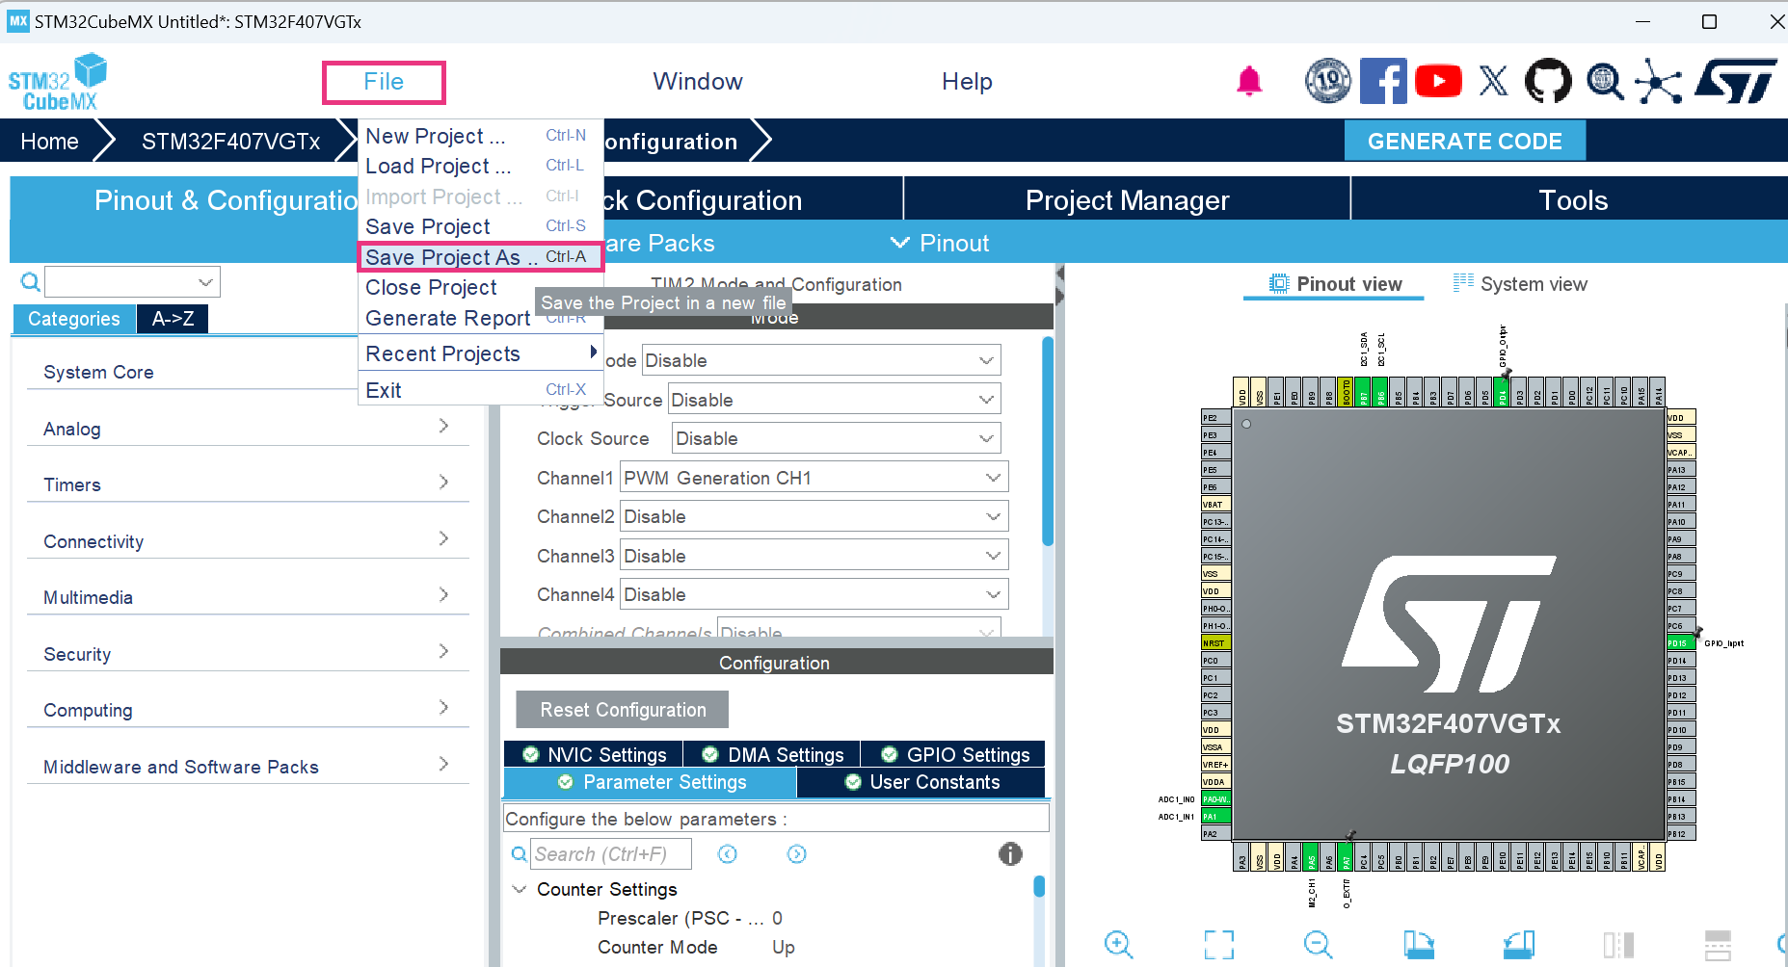Switch to System view of the pinout
Screen dimensions: 1788x967
(x=1521, y=283)
